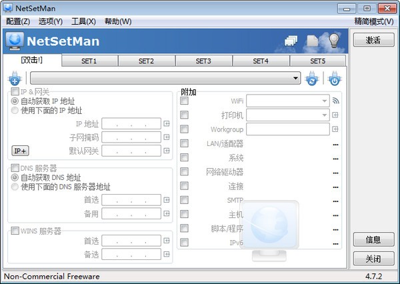
Task: Expand the network adapter dropdown
Action: pos(296,79)
